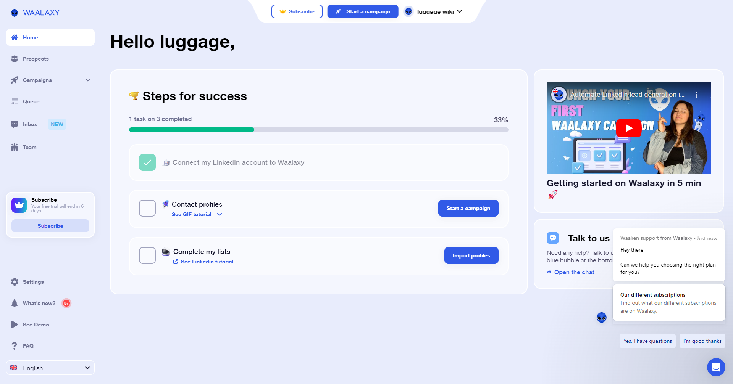This screenshot has width=733, height=384.
Task: Open the Our different subscriptions card
Action: pyautogui.click(x=669, y=303)
